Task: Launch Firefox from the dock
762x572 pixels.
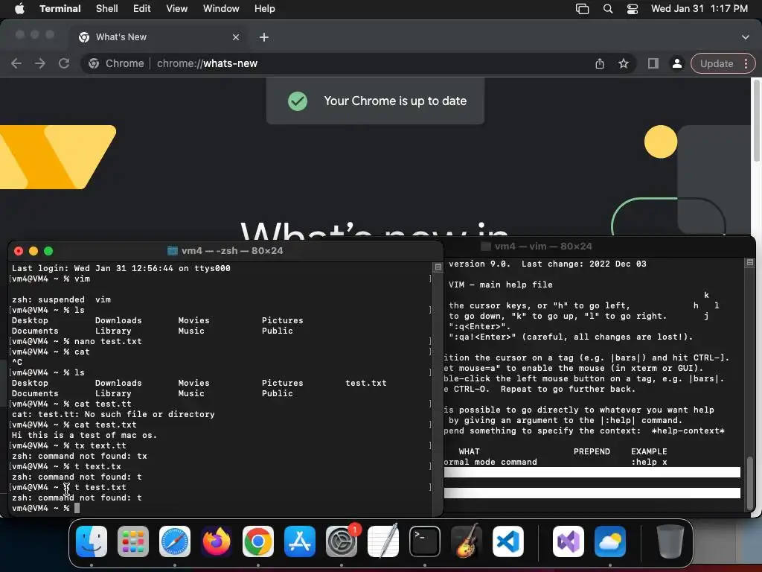Action: (217, 541)
